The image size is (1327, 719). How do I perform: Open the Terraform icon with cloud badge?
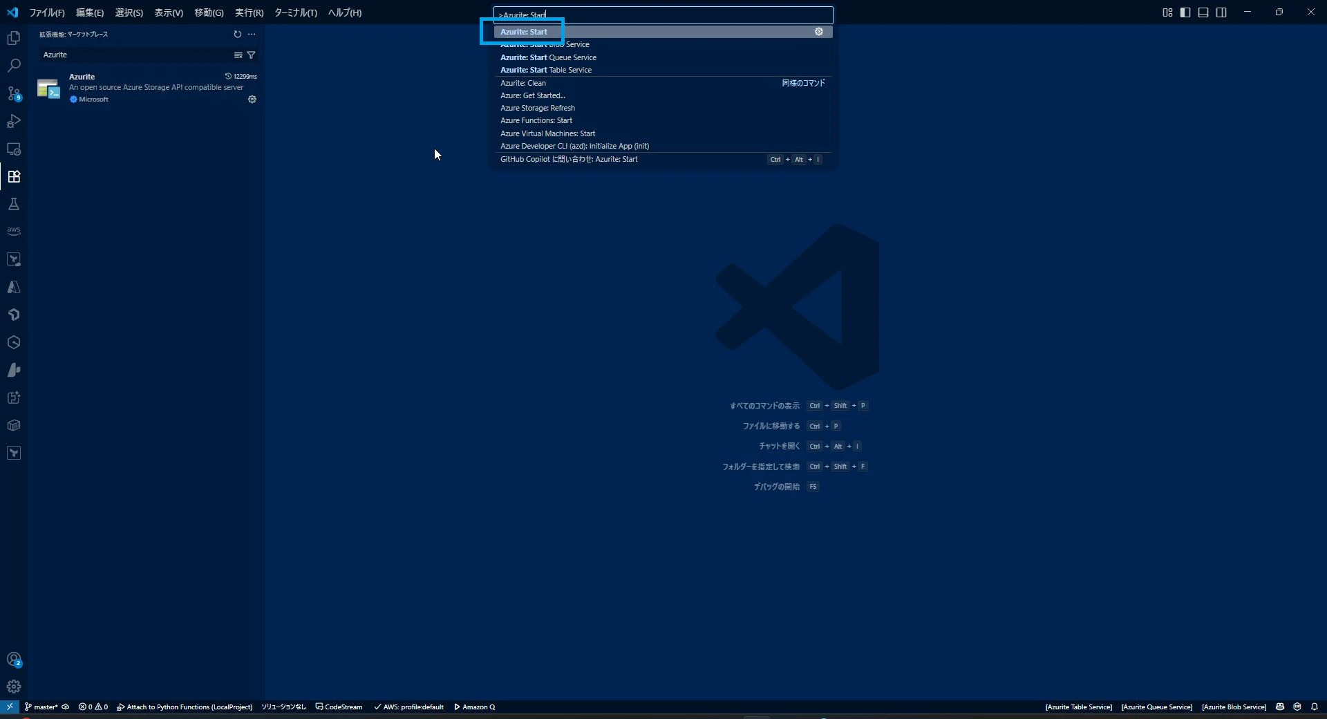click(14, 259)
